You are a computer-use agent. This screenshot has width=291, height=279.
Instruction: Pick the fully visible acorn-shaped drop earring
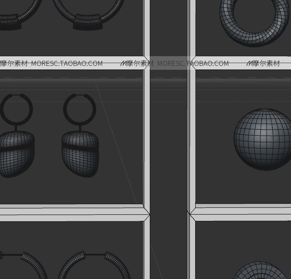click(80, 136)
